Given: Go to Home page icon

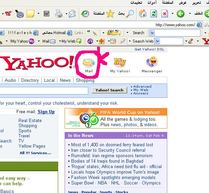Looking at the screenshot, I should (x=143, y=14).
